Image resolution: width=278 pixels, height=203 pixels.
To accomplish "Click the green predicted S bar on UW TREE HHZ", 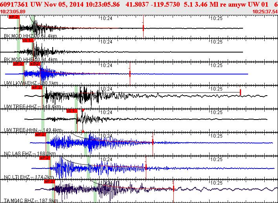I will (76, 97).
